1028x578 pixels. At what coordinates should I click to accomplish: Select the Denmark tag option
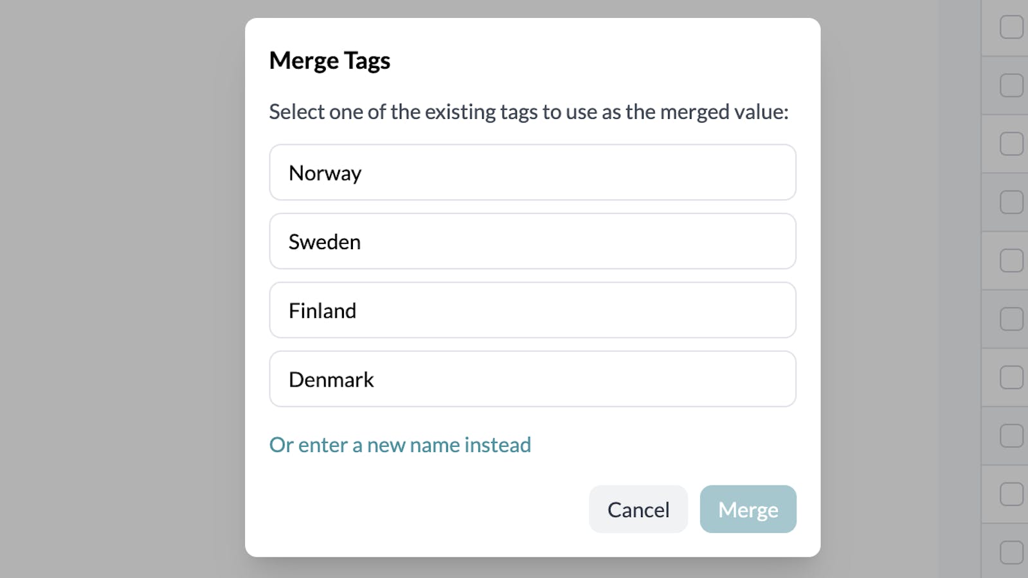click(532, 379)
